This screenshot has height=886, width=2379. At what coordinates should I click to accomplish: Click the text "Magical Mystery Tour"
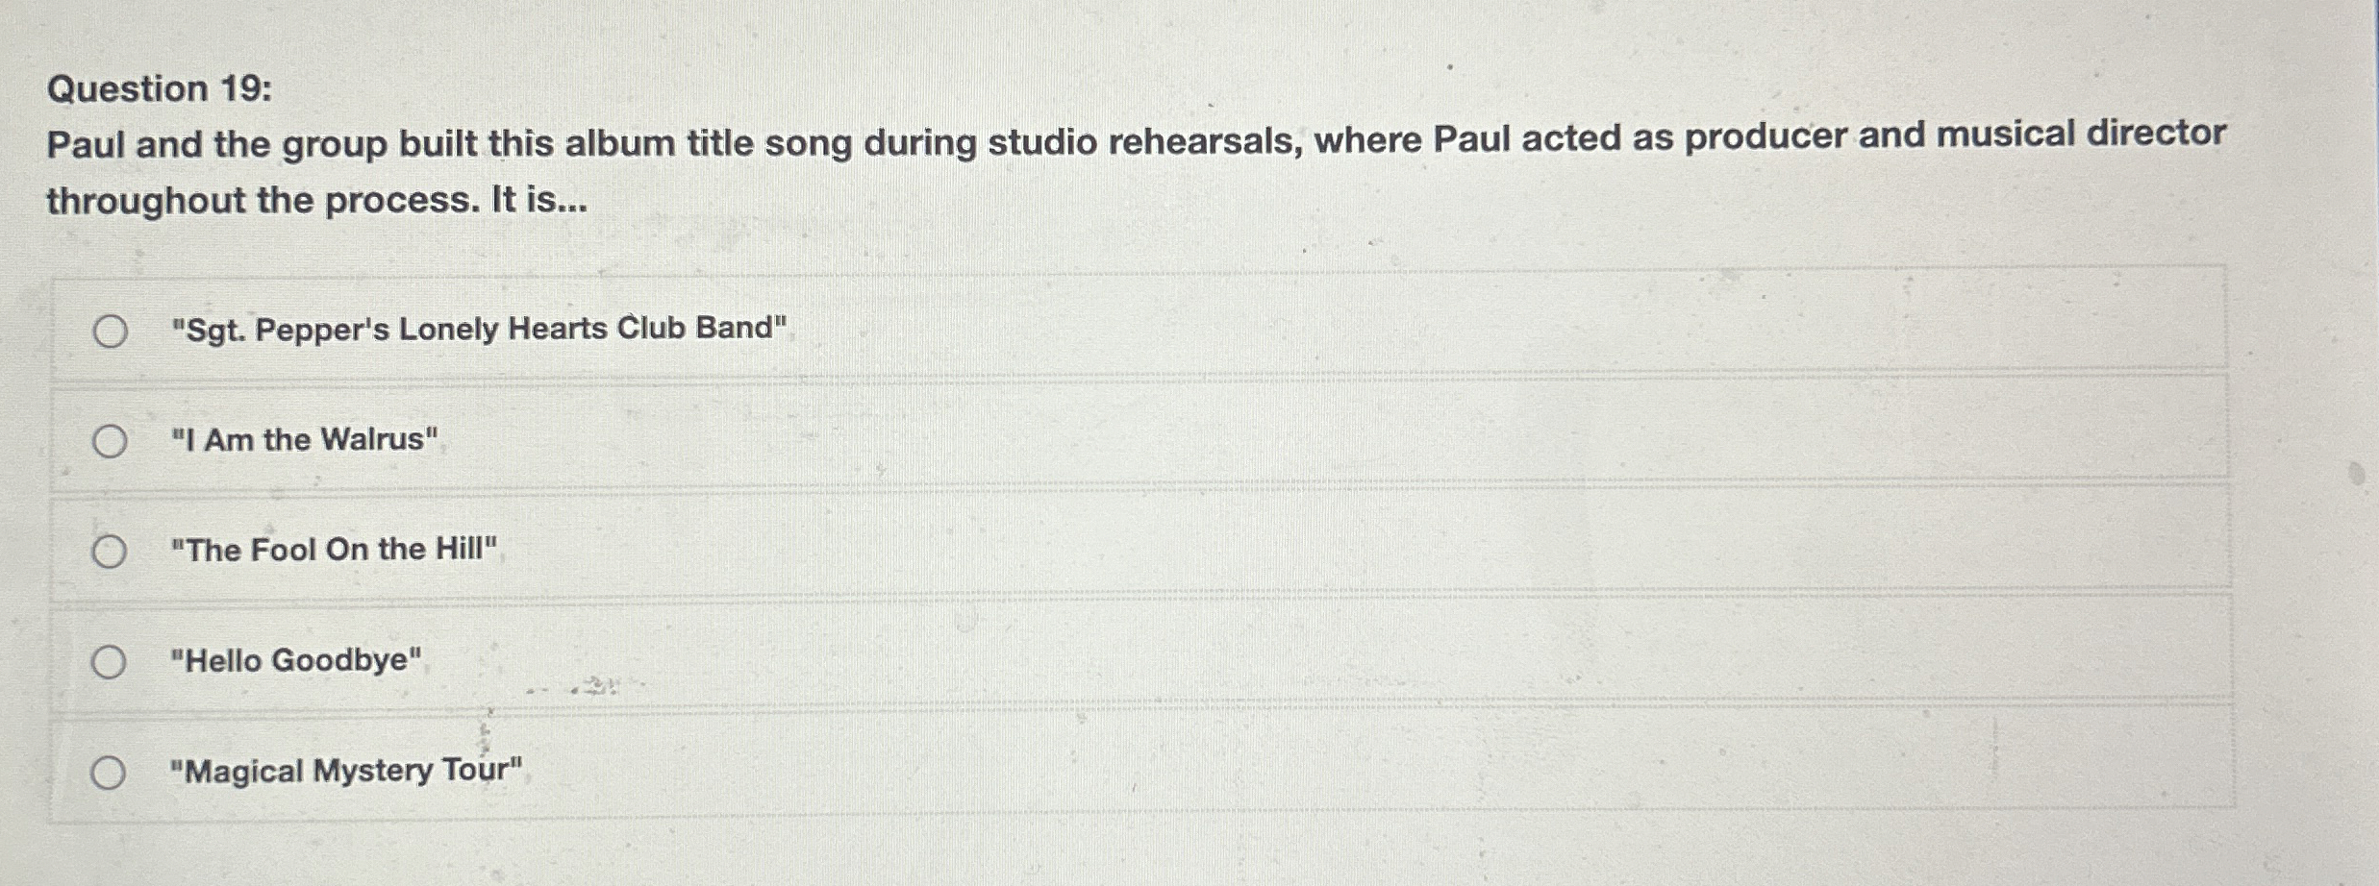(x=348, y=772)
